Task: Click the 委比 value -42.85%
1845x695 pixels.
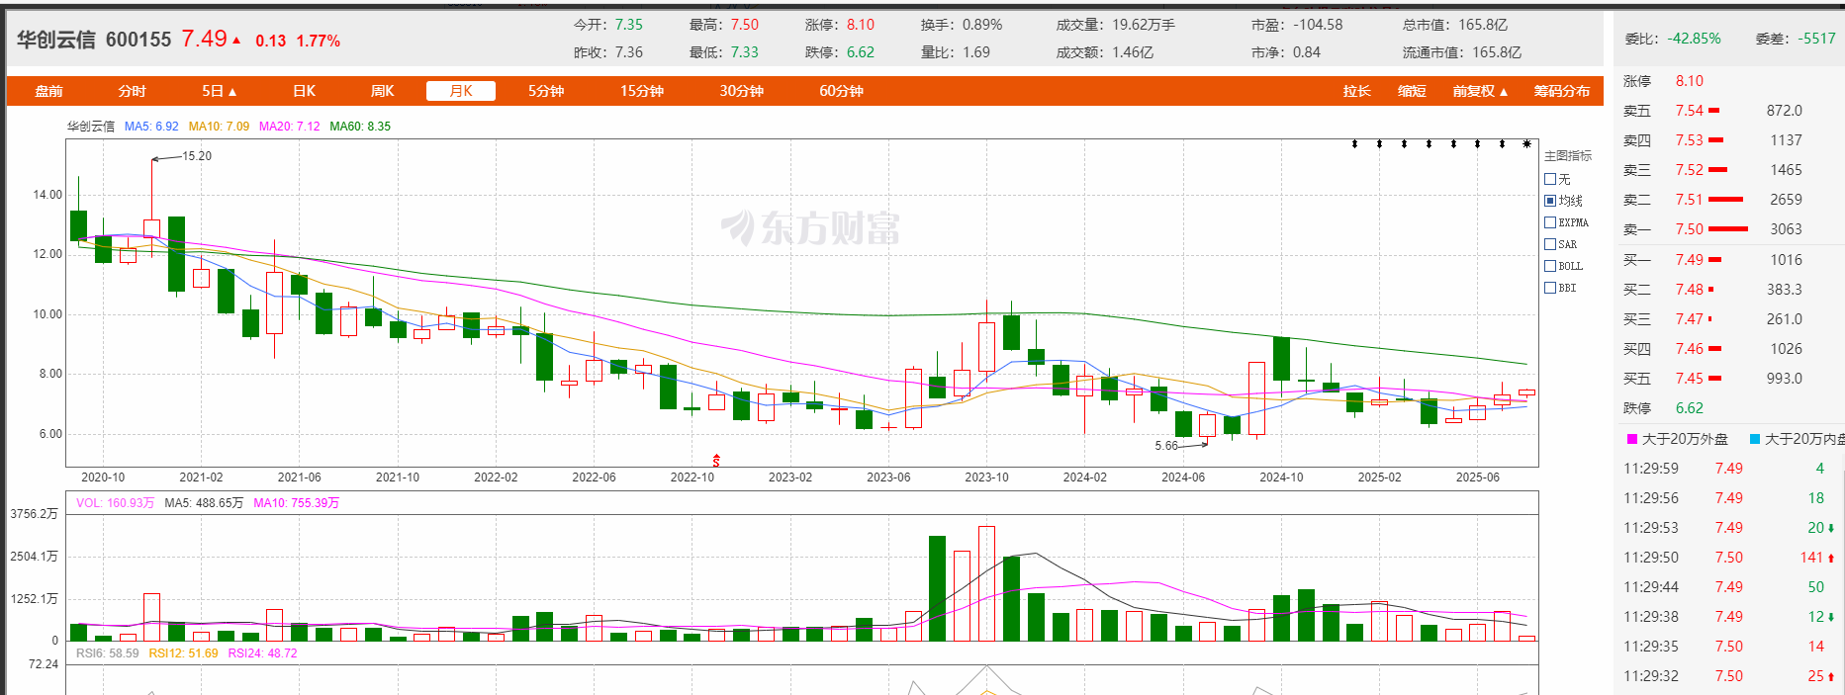Action: click(1694, 39)
